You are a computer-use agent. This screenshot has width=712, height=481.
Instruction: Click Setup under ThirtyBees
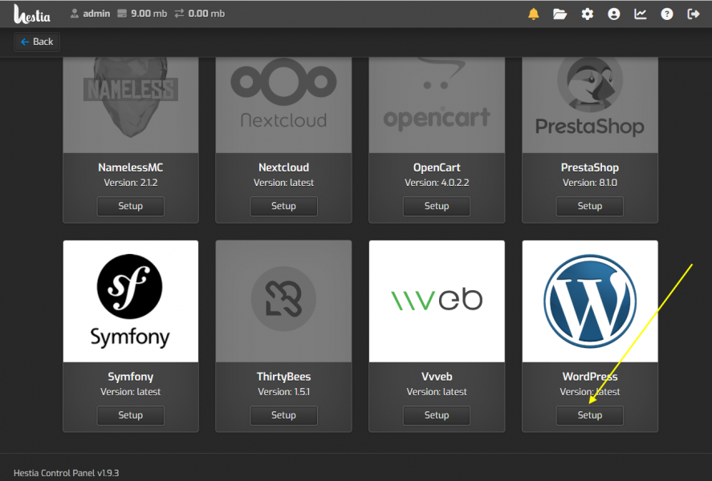click(x=283, y=415)
